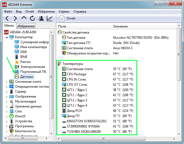
Task: Select DirectX in the tree
Action: click(21, 116)
